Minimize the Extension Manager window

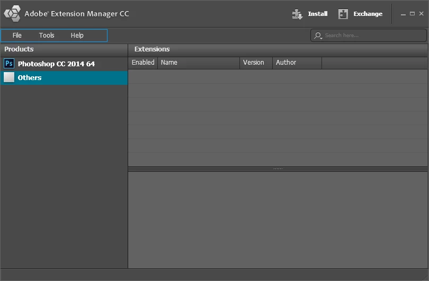point(403,14)
